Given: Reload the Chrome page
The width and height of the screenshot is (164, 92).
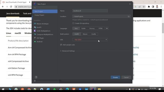Looking at the screenshot, I should pyautogui.click(x=11, y=7).
